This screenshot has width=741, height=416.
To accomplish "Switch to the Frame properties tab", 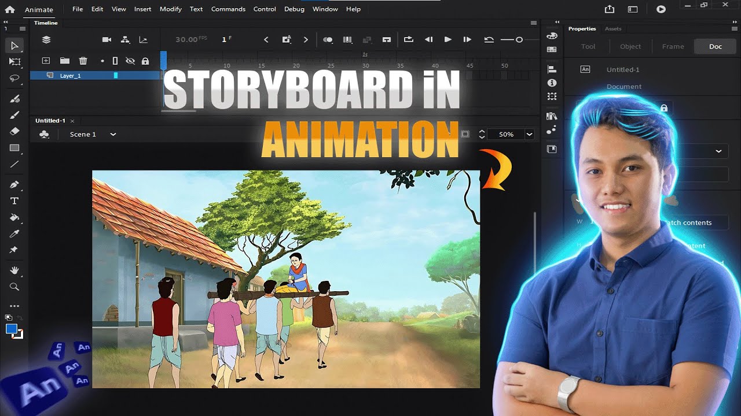I will click(673, 47).
